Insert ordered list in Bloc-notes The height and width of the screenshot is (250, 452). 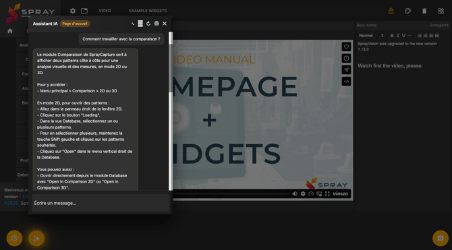coord(420,36)
